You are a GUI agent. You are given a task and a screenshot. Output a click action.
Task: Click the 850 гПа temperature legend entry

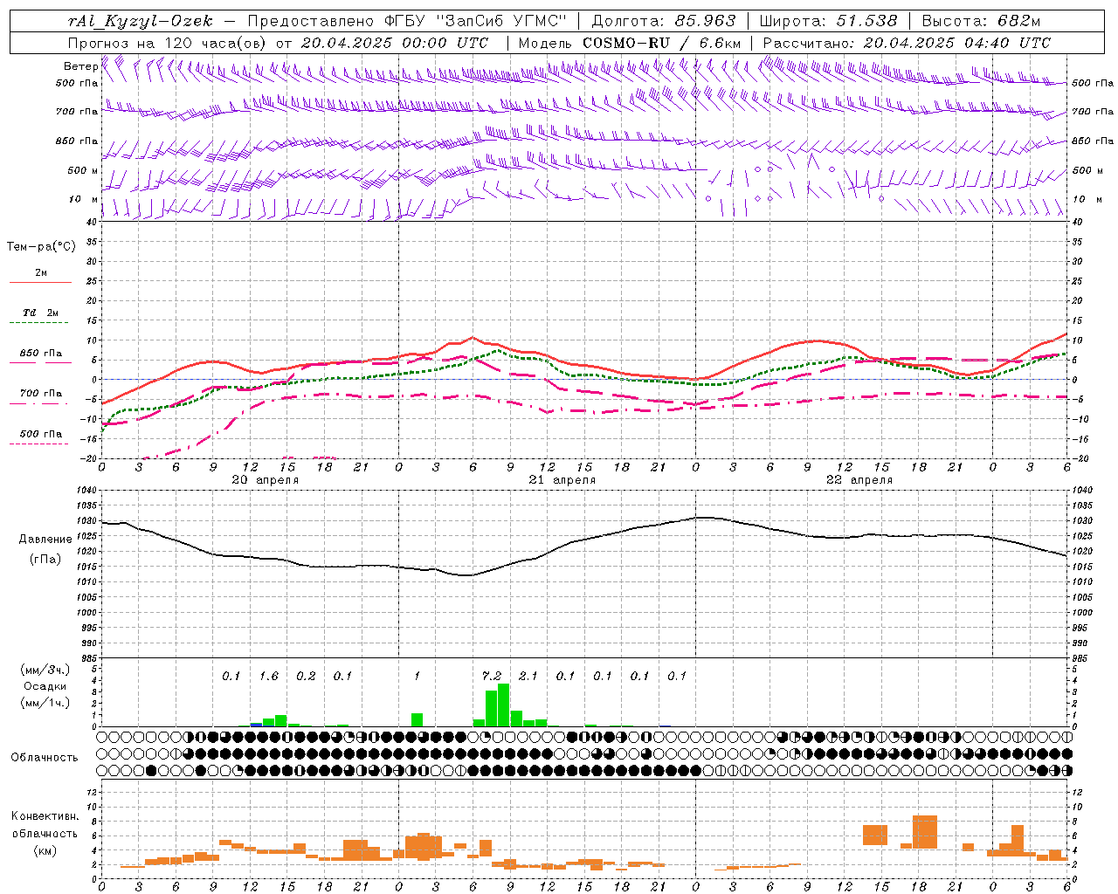pyautogui.click(x=40, y=354)
